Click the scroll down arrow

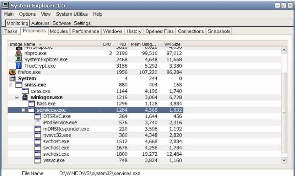(x=284, y=160)
